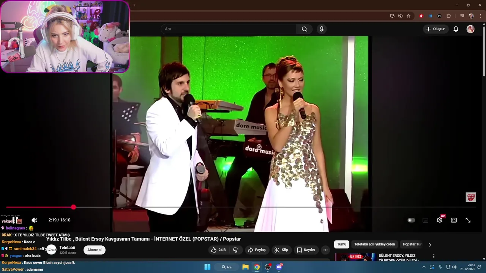Toggle the autoplay switch in player

[411, 220]
